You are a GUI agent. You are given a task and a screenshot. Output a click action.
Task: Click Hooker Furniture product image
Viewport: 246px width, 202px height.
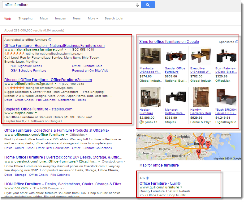tap(150, 97)
